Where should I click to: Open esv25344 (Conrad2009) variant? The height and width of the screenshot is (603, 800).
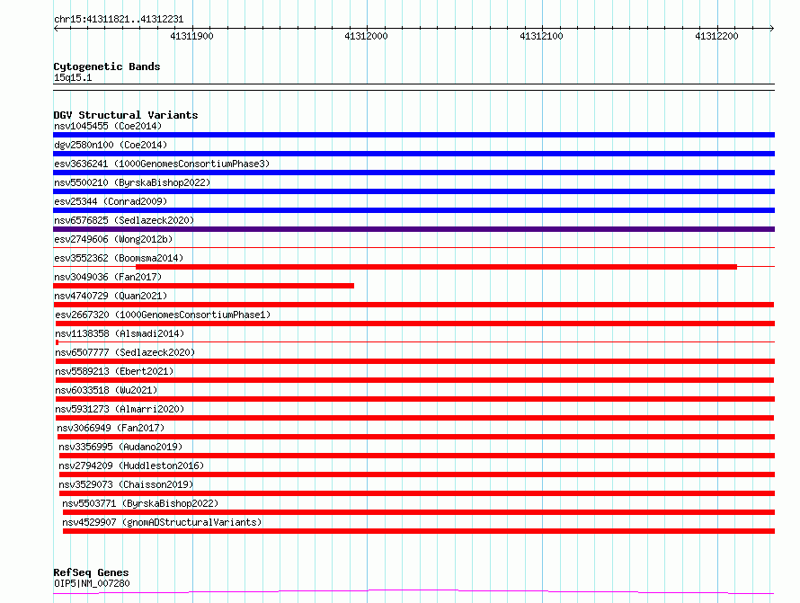pos(111,201)
